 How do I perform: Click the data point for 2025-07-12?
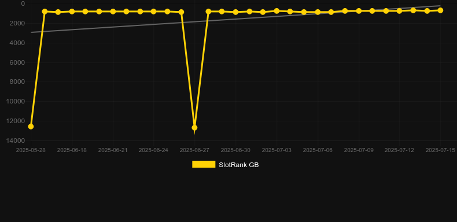(x=399, y=11)
